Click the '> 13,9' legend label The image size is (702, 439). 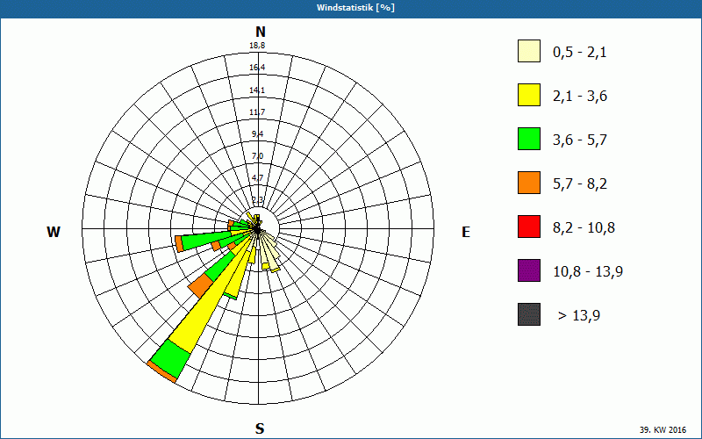tap(579, 316)
